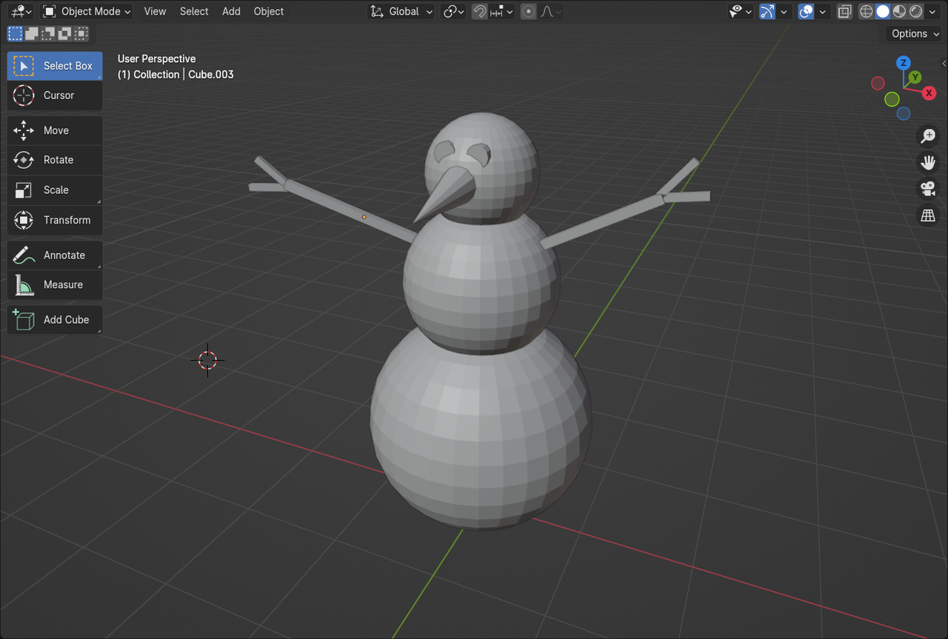Screen dimensions: 948x639
Task: Select the Add Cube tool
Action: (54, 319)
